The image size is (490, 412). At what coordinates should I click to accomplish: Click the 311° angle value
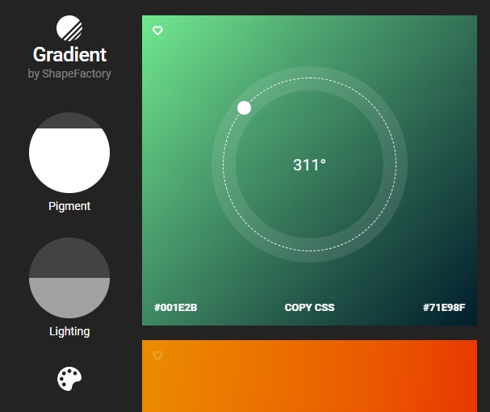(309, 165)
